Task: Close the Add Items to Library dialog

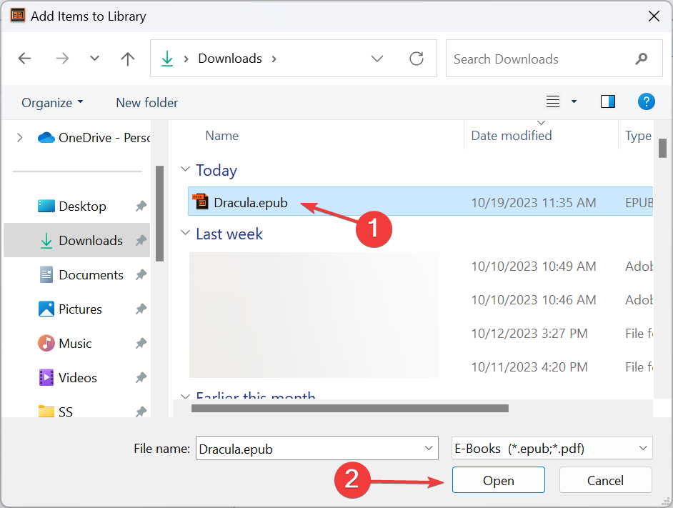Action: pos(654,16)
